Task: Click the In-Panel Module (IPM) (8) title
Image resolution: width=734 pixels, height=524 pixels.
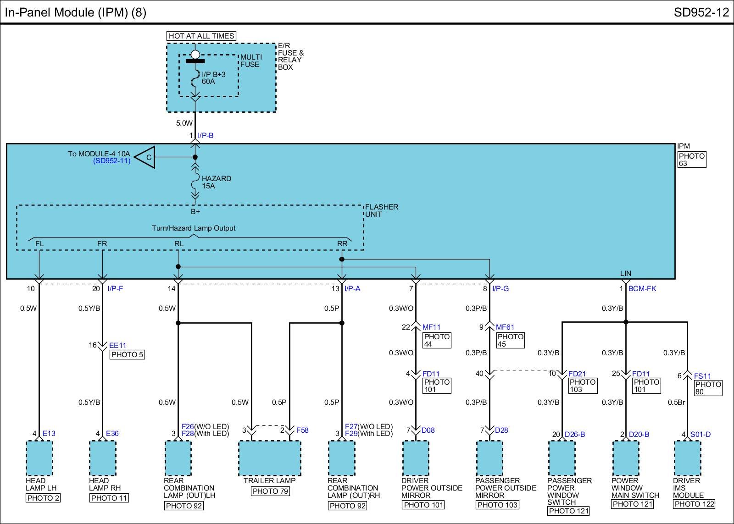Action: click(76, 12)
